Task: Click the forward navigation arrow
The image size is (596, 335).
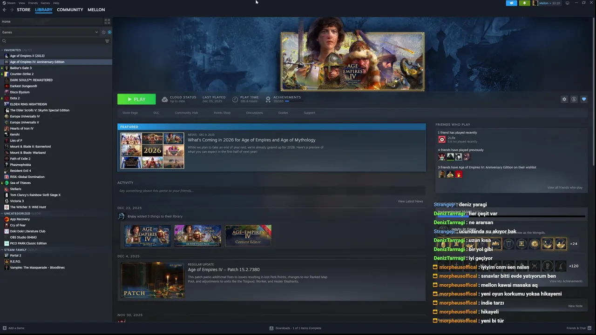Action: 11,10
